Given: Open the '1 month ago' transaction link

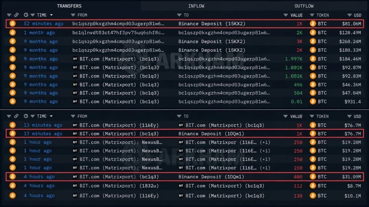Looking at the screenshot, I should pos(39,32).
